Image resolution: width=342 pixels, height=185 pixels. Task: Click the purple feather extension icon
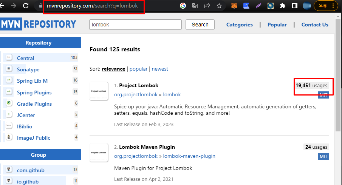[x=258, y=6]
